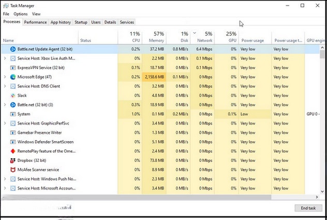Click the End task button
This screenshot has width=327, height=220.
(308, 208)
